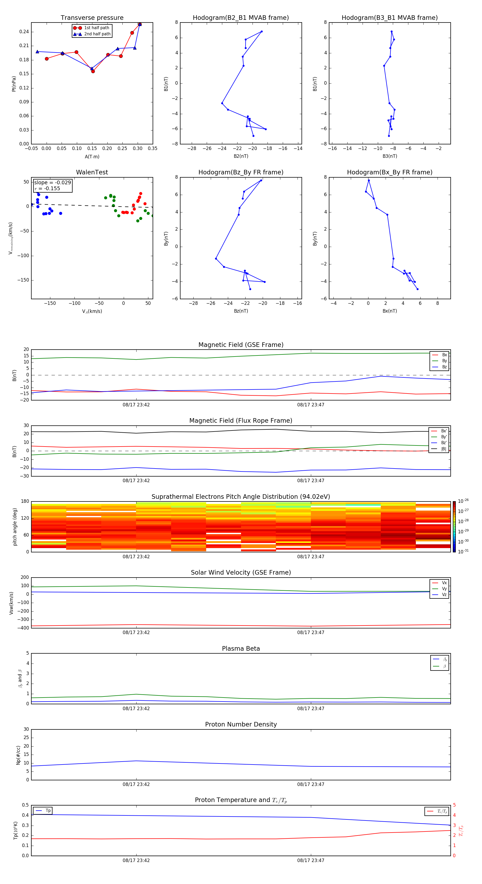Screen dimensions: 482x884
Task: Click the 'Bz(nT)' x-axis label
Action: [241, 311]
